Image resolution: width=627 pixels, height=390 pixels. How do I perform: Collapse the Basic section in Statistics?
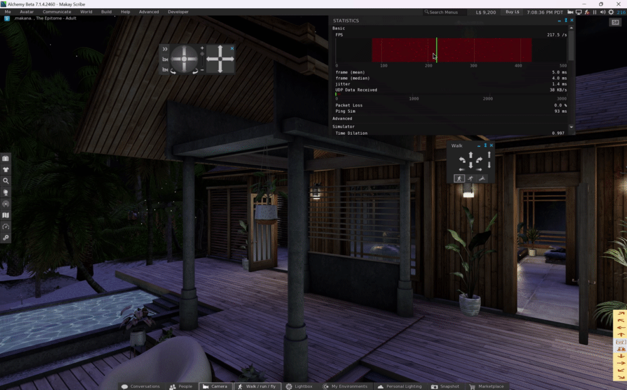point(339,28)
